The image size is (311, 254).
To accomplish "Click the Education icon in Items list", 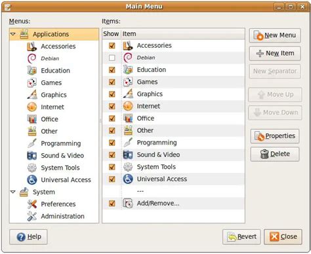I will (x=128, y=69).
